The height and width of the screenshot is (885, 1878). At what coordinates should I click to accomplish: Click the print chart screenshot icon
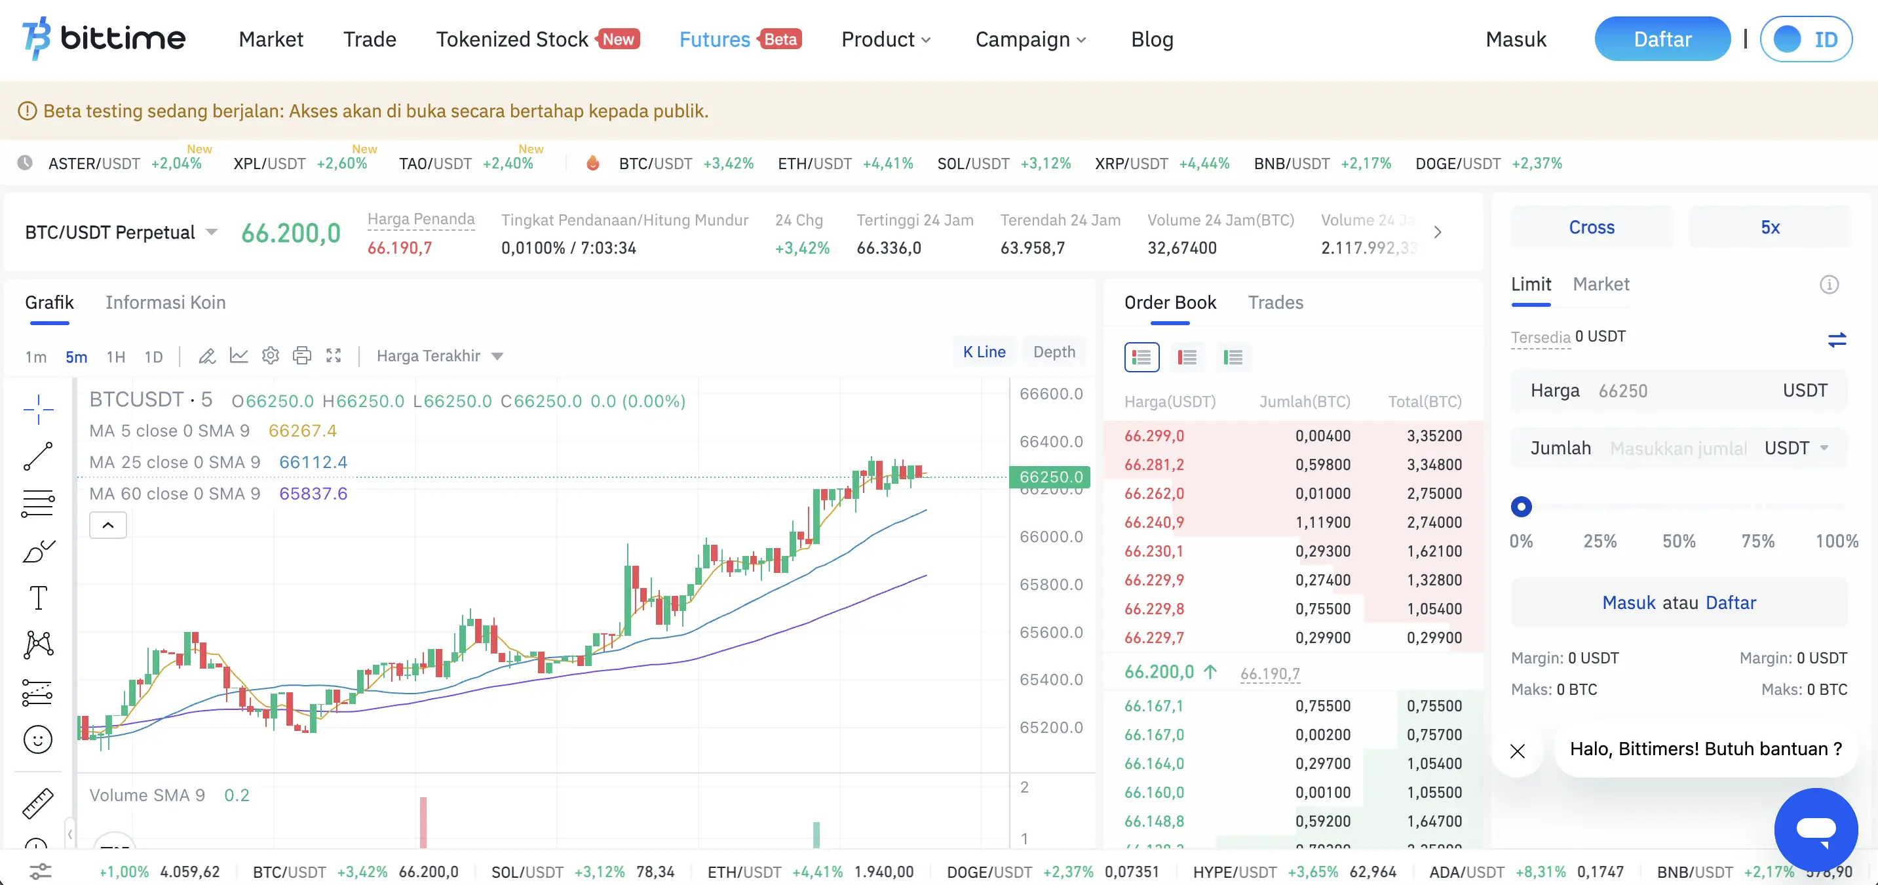[x=302, y=356]
